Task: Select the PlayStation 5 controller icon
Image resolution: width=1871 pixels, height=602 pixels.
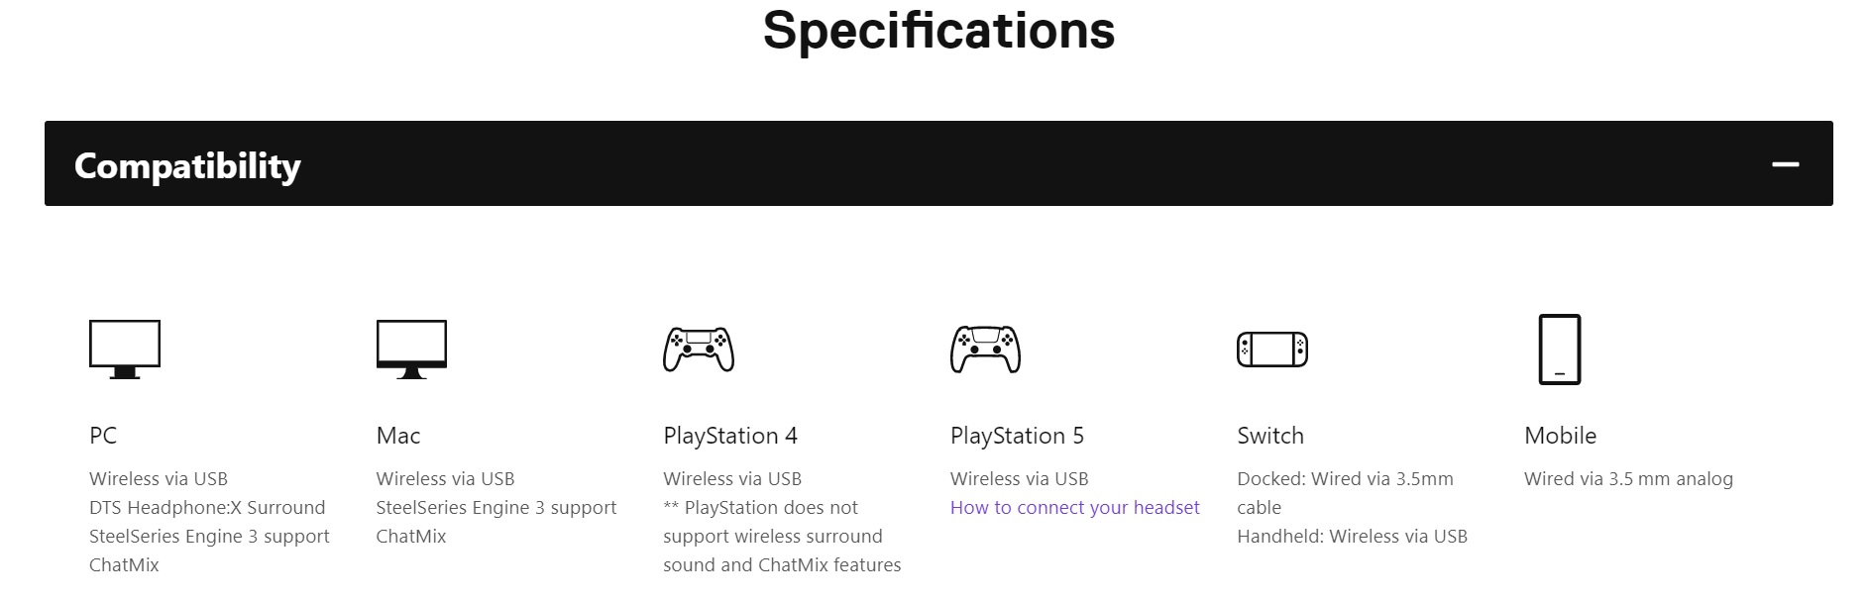Action: pyautogui.click(x=985, y=349)
